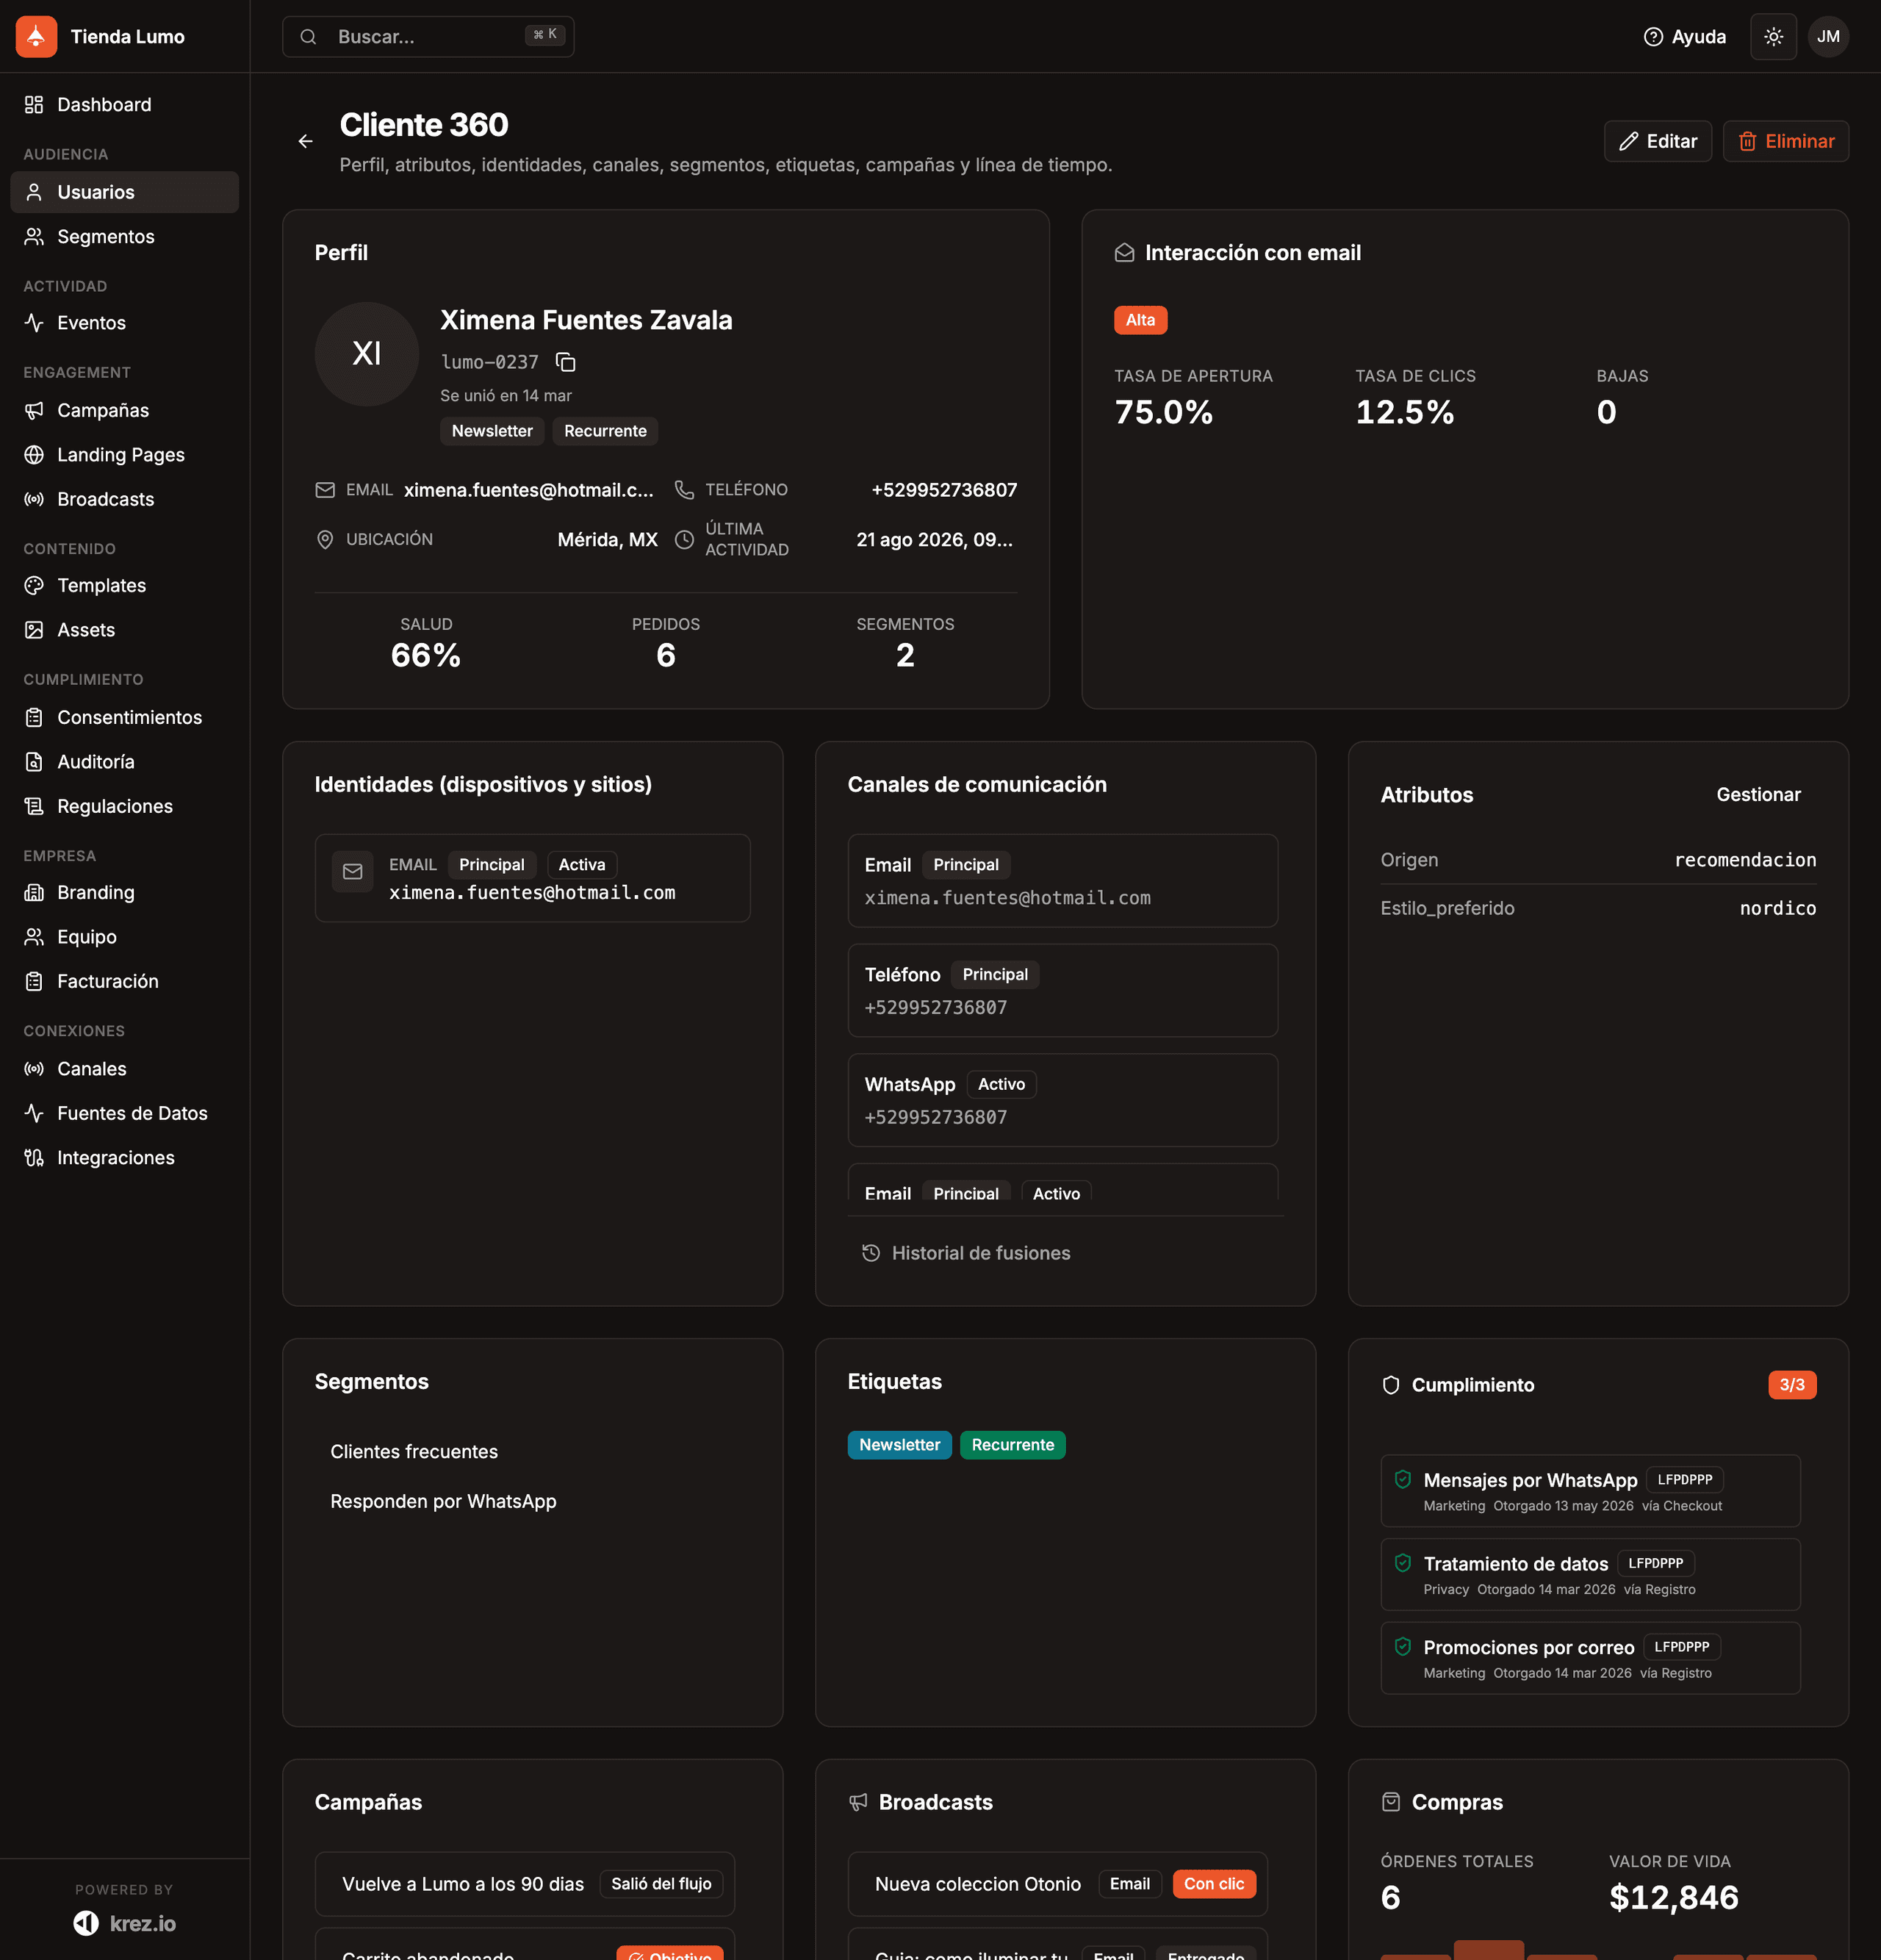1881x1960 pixels.
Task: Open Historial de fusiones
Action: pyautogui.click(x=966, y=1253)
